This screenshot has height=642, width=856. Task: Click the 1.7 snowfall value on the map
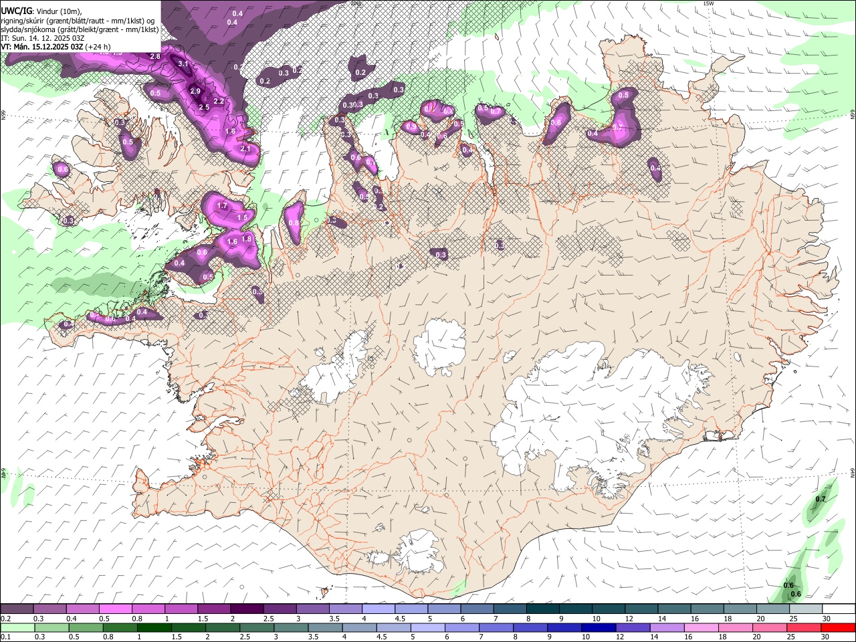point(223,205)
